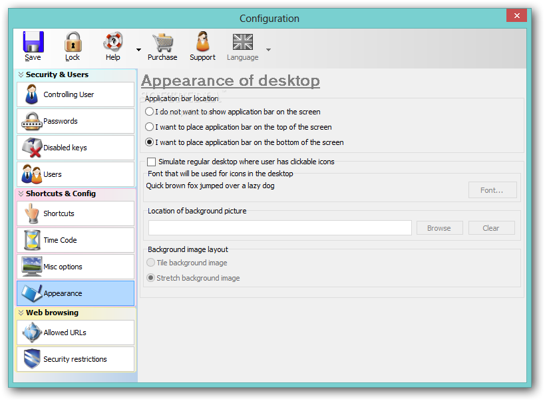Close the Configuration window
The height and width of the screenshot is (401, 545).
(516, 16)
